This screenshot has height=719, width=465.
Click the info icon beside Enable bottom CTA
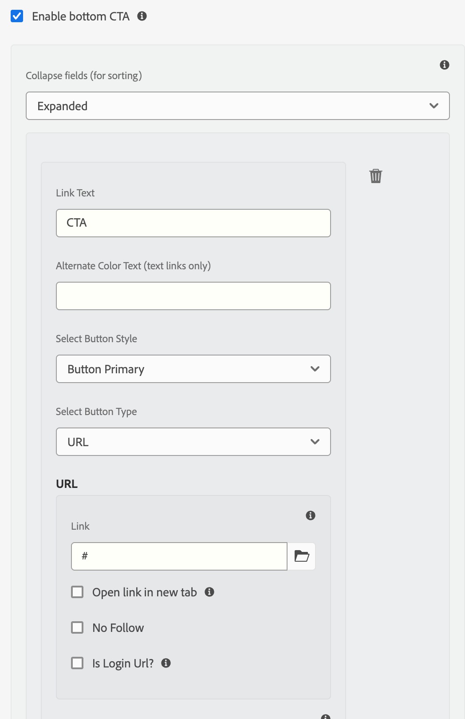[142, 16]
